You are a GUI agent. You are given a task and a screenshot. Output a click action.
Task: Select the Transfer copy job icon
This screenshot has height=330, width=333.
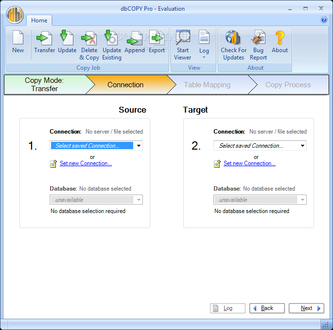(x=44, y=38)
